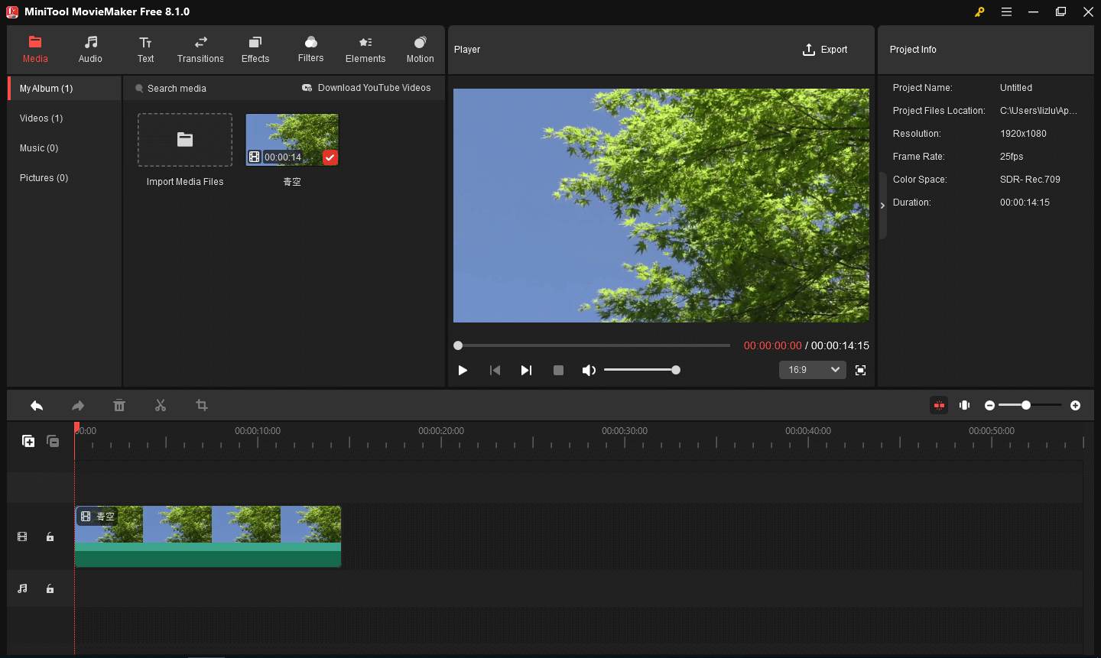Click the player volume slider

pyautogui.click(x=641, y=370)
